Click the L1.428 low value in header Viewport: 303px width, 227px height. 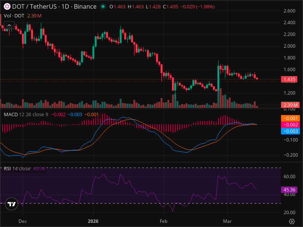pyautogui.click(x=153, y=7)
